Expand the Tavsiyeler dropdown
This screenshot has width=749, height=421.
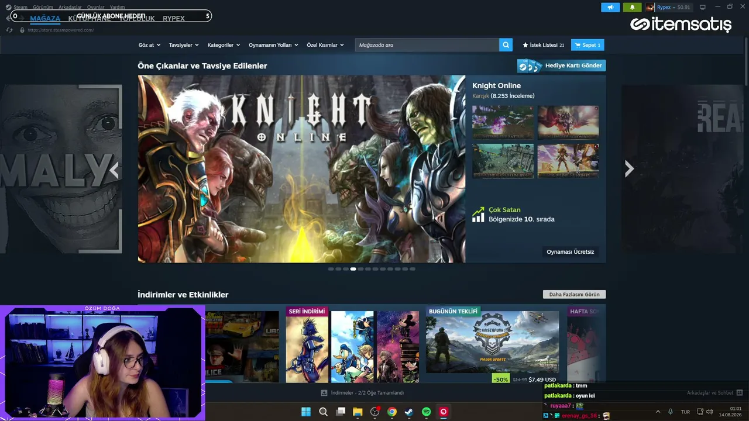click(x=184, y=45)
